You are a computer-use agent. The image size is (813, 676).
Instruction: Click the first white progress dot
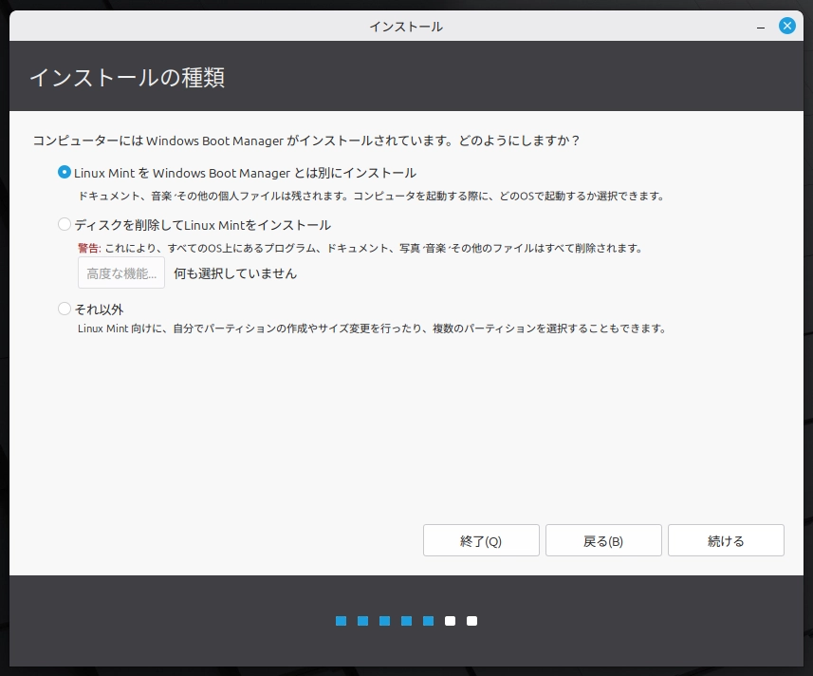[x=451, y=621]
